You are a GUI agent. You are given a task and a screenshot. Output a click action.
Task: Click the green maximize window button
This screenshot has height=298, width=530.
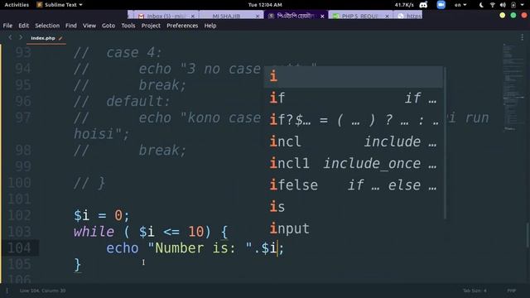(513, 15)
